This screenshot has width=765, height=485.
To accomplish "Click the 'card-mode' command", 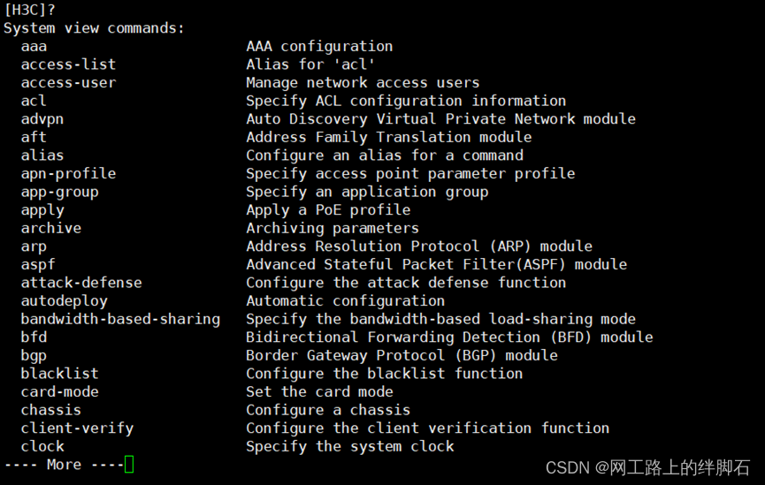I will pyautogui.click(x=59, y=392).
